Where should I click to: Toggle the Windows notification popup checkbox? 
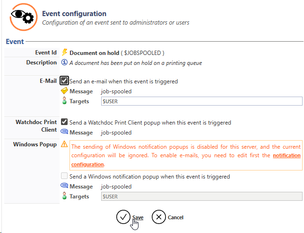click(x=64, y=176)
